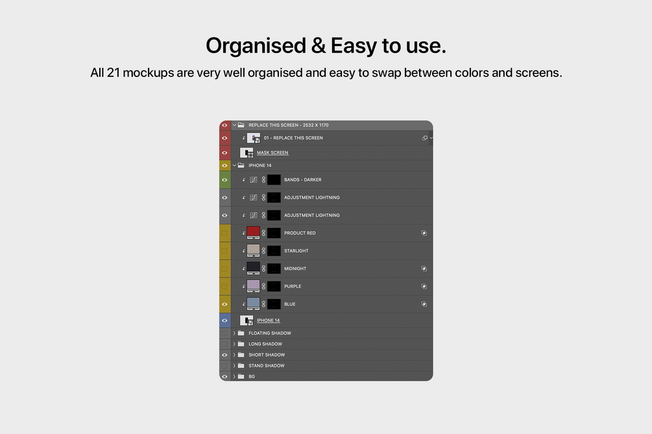
Task: Show the Product Red color layer
Action: pos(224,233)
